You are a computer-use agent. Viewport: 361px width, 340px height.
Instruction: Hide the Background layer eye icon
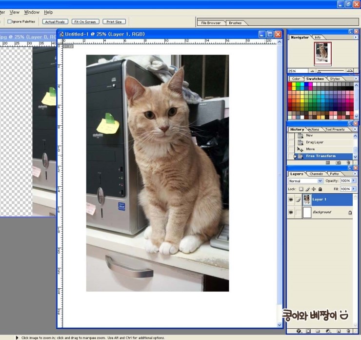pos(291,212)
